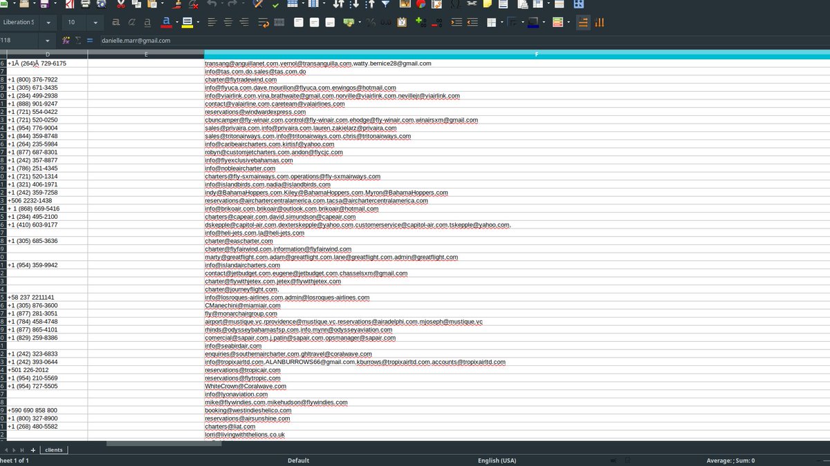The height and width of the screenshot is (466, 830).
Task: Increase indent
Action: click(x=456, y=22)
